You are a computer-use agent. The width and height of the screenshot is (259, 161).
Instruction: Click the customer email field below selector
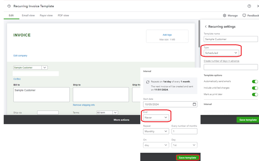[36, 74]
